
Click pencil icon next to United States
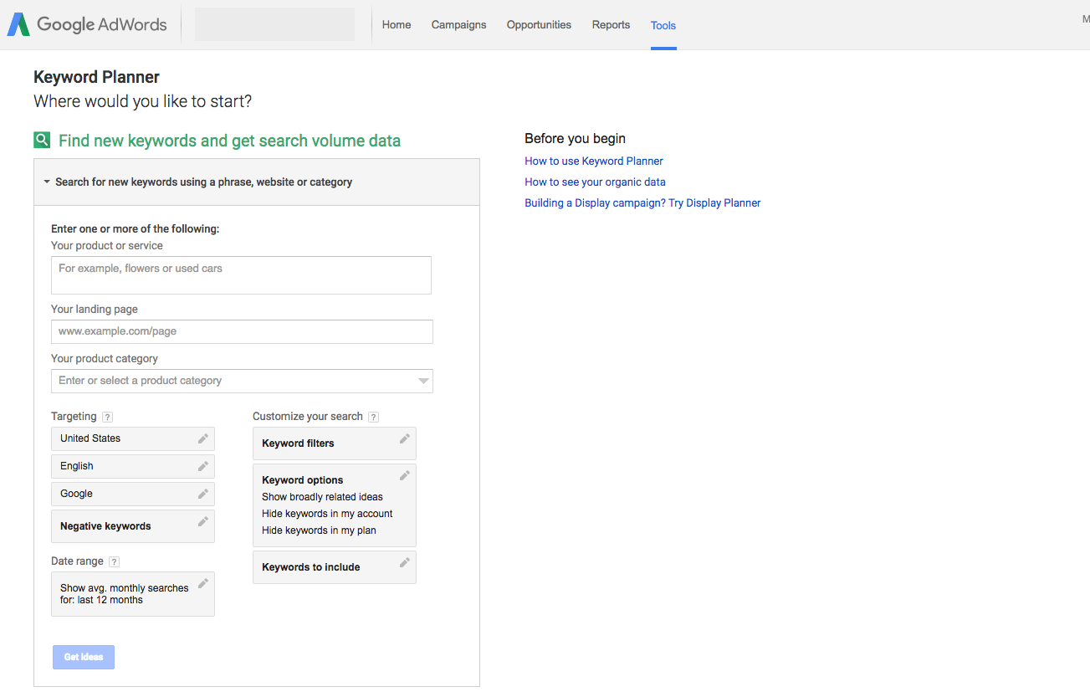[x=202, y=438]
